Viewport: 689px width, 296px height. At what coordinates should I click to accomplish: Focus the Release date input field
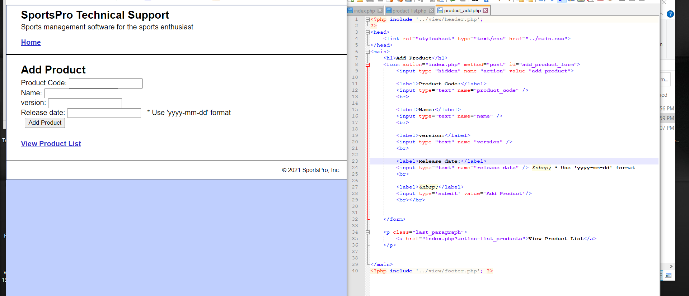[104, 113]
